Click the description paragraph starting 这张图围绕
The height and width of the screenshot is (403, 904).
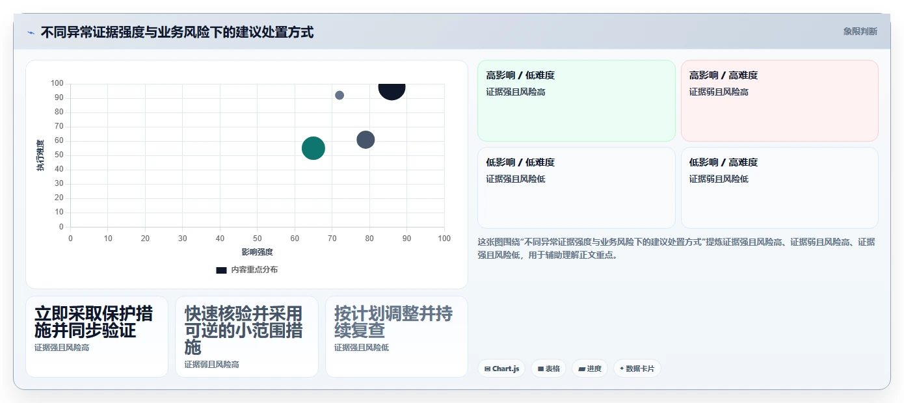[676, 248]
